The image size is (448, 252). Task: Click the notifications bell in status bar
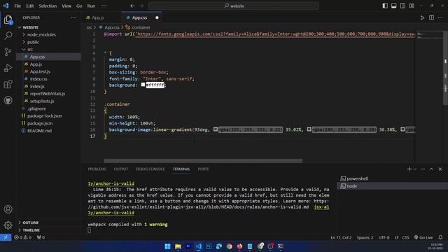(x=440, y=237)
